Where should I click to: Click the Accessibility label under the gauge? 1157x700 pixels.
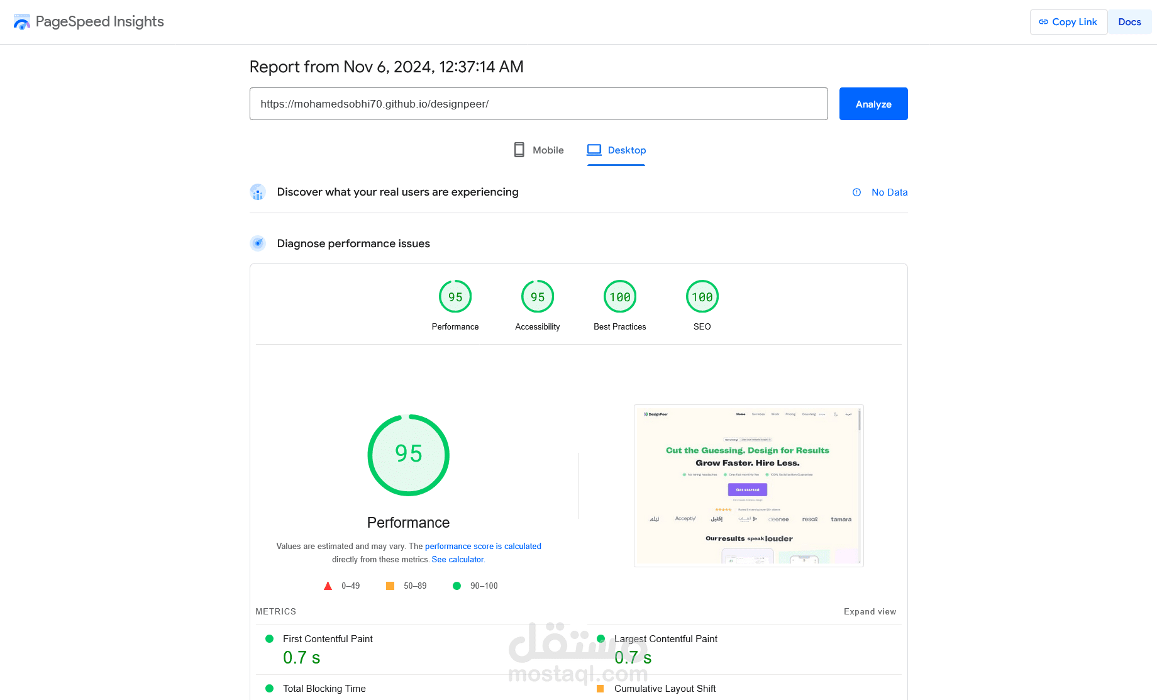click(538, 326)
